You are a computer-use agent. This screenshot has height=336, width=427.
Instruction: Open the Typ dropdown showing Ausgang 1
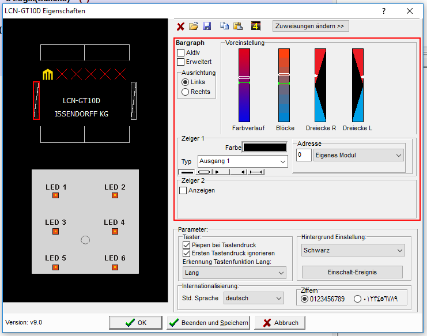(242, 161)
